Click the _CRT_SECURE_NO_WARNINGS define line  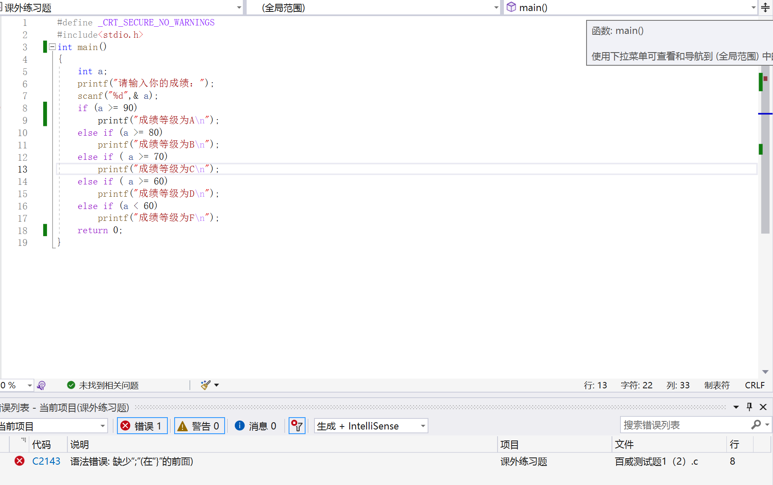click(x=136, y=22)
